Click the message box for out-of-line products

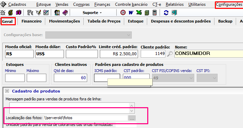coord(69,108)
